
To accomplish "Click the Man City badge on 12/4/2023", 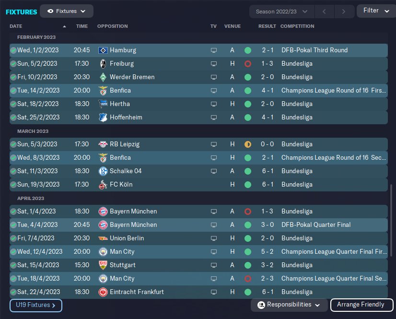I will [103, 251].
